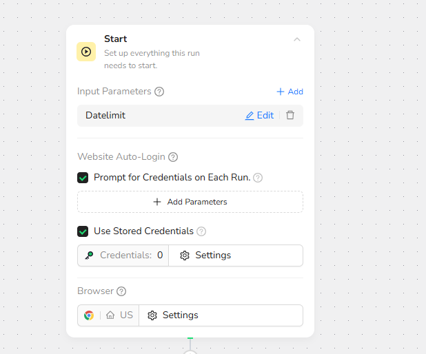Collapse the Start node card

pyautogui.click(x=297, y=39)
